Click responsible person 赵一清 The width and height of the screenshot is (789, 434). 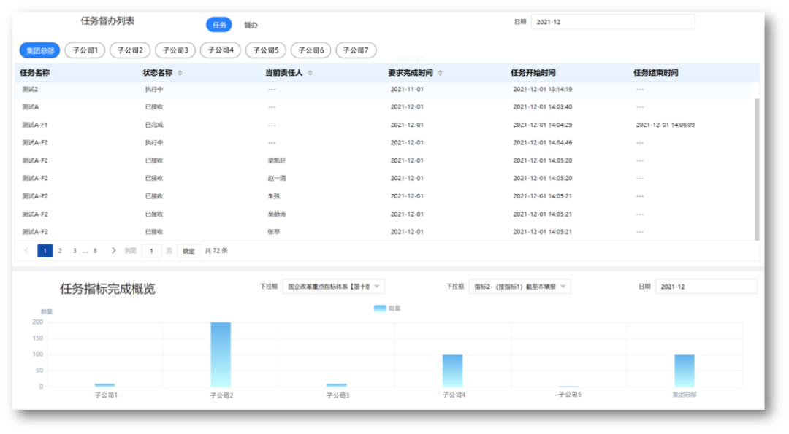[277, 178]
